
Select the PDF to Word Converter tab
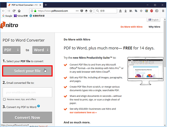coord(25,5)
